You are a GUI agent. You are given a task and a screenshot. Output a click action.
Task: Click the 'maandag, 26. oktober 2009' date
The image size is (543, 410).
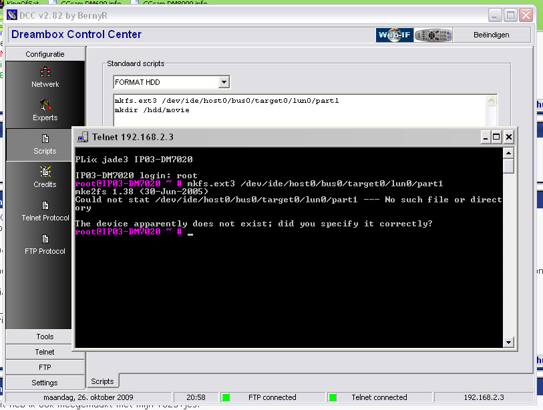click(x=88, y=397)
